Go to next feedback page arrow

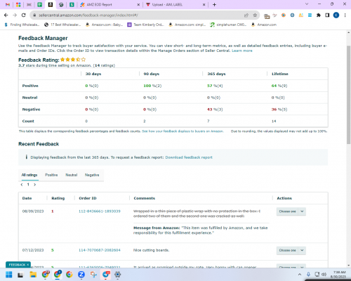tap(34, 185)
